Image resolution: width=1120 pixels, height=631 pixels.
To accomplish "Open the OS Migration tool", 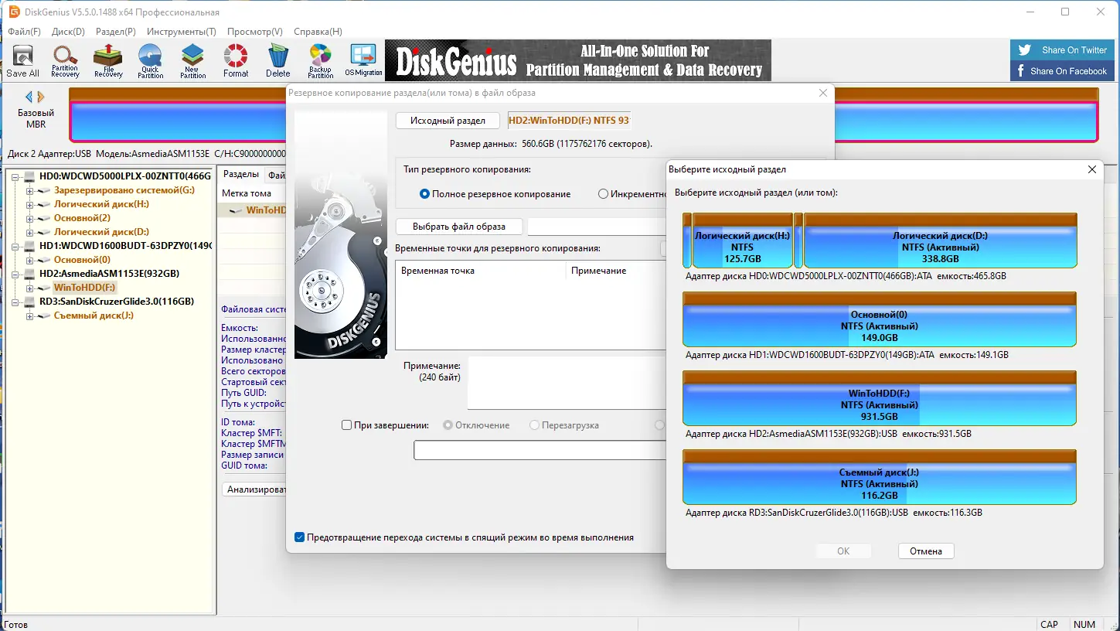I will [363, 61].
